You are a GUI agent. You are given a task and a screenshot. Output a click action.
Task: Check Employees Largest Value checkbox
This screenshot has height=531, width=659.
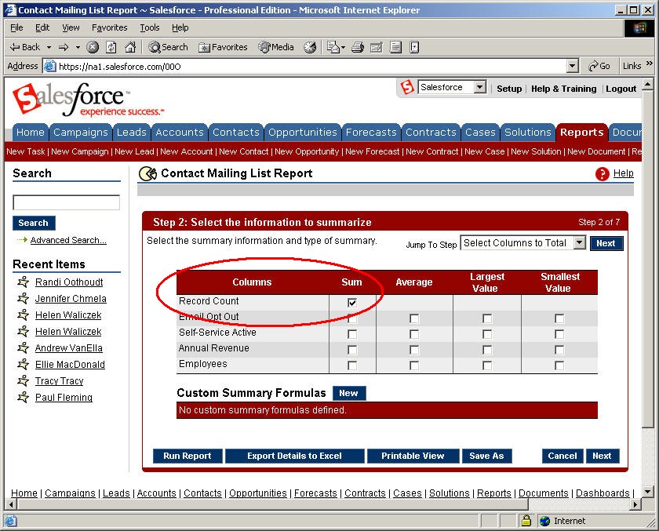tap(487, 366)
